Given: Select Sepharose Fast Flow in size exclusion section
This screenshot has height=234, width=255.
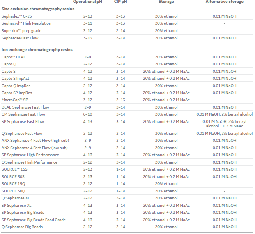Looking at the screenshot, I should 20,38.
